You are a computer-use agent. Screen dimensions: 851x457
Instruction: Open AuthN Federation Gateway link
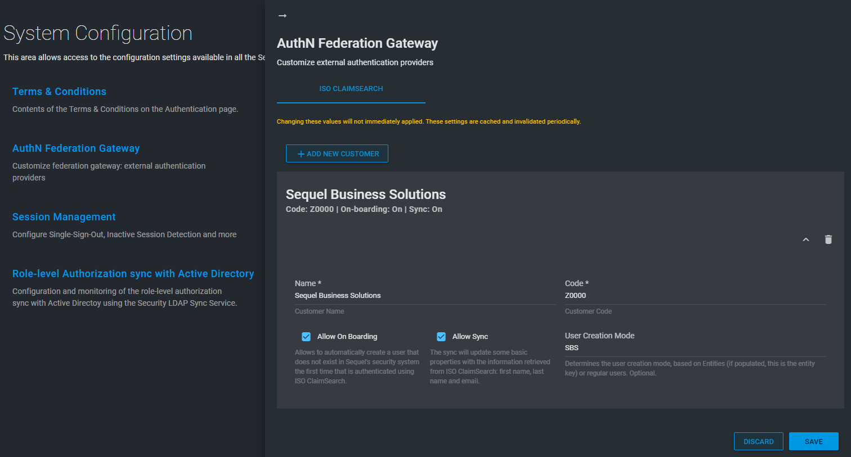pyautogui.click(x=76, y=148)
